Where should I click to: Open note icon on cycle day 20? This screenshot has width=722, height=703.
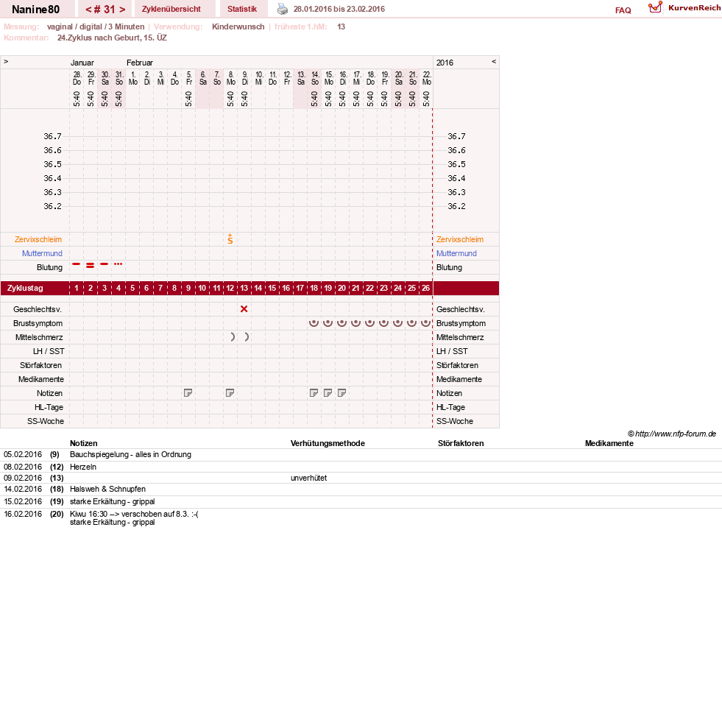341,393
